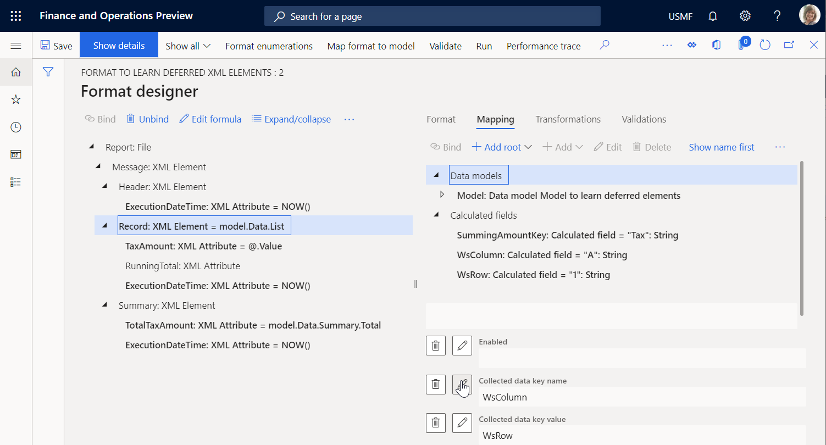Click the Validate action
The width and height of the screenshot is (826, 445).
pyautogui.click(x=445, y=46)
